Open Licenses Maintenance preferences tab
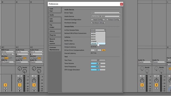 point(55,49)
